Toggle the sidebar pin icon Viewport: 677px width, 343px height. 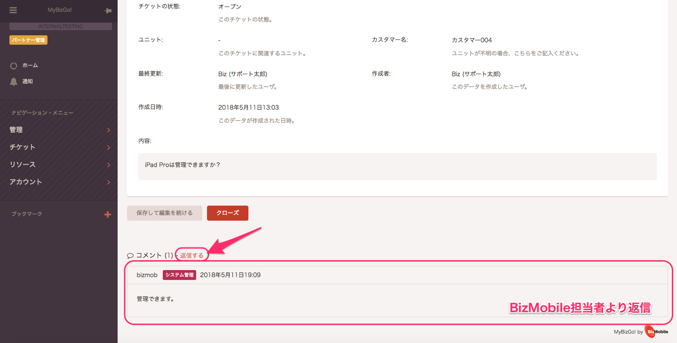108,11
